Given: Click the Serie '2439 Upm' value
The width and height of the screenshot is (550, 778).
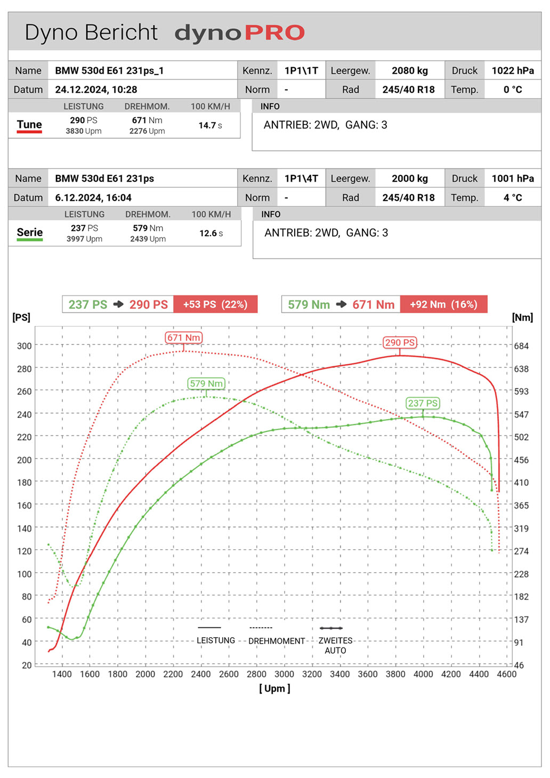Looking at the screenshot, I should [148, 239].
